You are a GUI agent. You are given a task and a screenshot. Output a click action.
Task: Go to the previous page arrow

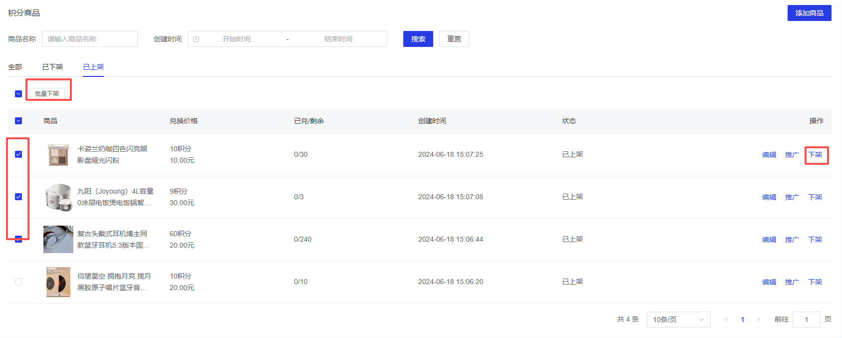tap(726, 320)
